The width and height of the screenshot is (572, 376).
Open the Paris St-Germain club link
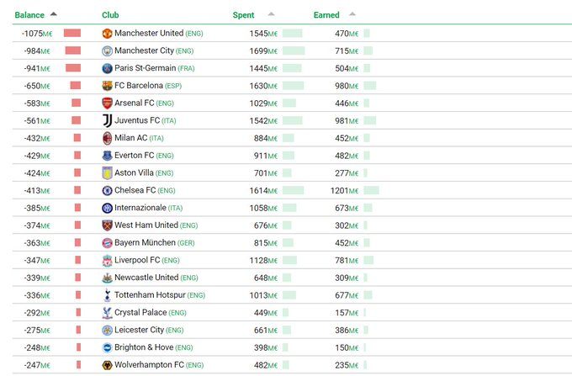146,68
